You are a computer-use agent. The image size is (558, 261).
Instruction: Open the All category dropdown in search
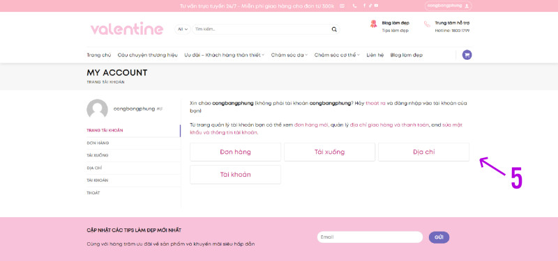click(x=183, y=29)
